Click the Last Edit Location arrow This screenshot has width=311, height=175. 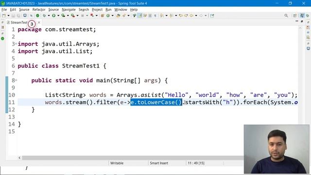pyautogui.click(x=180, y=16)
